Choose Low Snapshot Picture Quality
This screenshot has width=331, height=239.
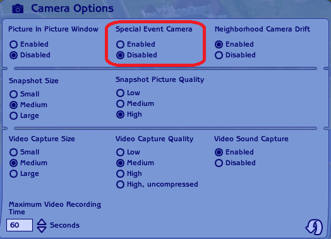pos(120,93)
